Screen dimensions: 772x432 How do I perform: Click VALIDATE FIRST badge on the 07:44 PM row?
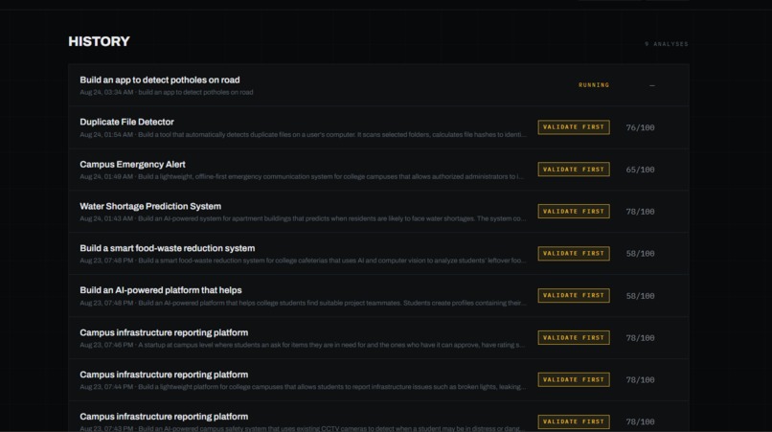574,379
